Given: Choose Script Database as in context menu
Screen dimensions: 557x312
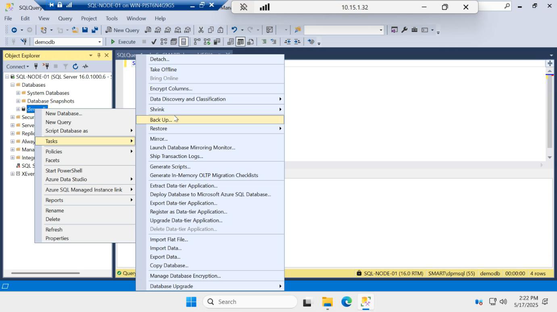Looking at the screenshot, I should (x=85, y=131).
